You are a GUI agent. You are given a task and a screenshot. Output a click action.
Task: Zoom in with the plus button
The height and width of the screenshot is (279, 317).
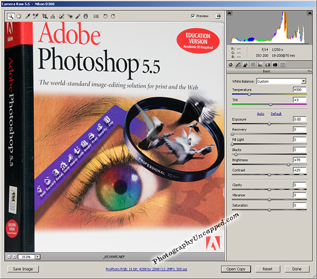pos(14,257)
